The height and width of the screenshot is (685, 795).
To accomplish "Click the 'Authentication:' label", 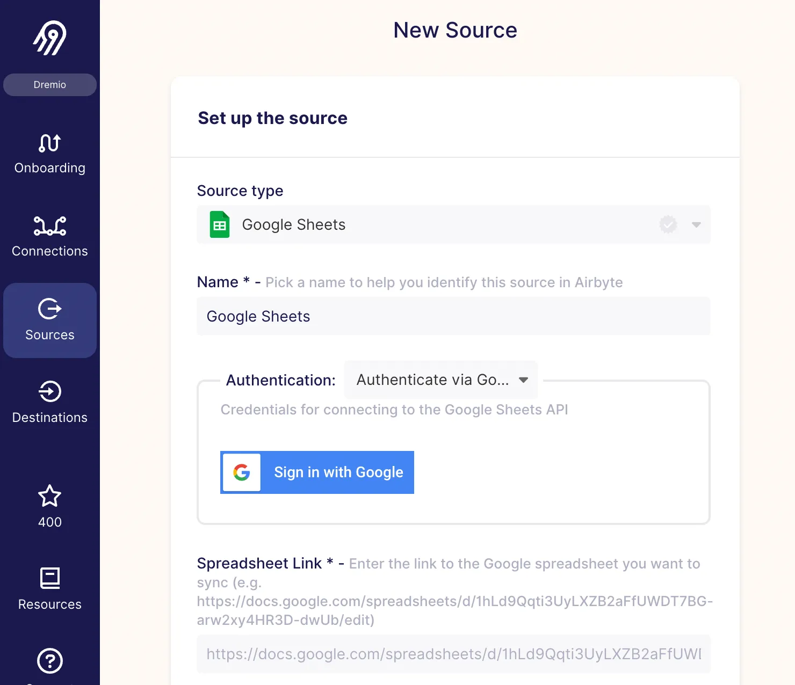I will 281,380.
